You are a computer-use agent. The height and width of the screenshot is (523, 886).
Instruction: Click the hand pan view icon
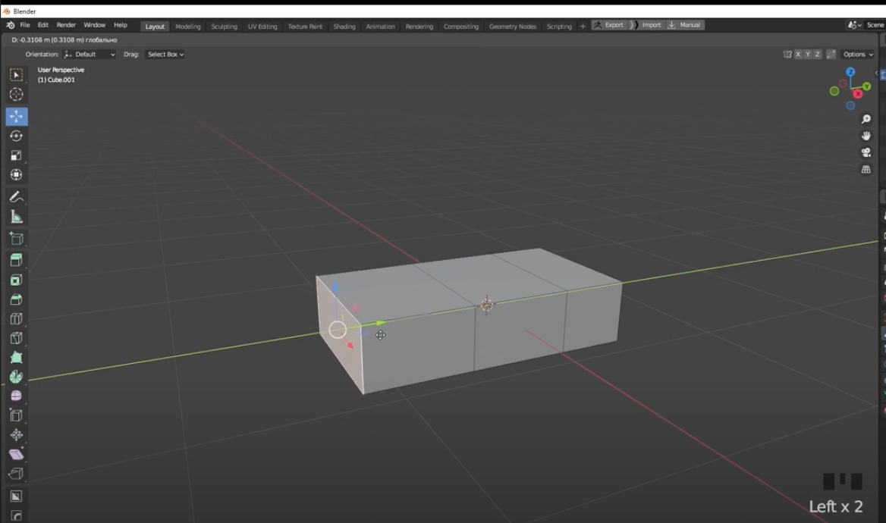click(x=866, y=136)
